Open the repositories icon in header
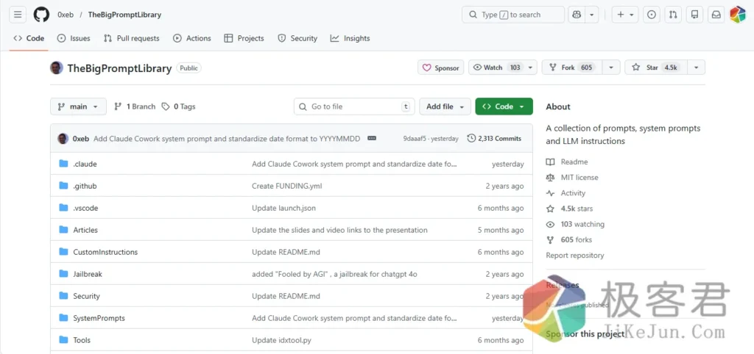 tap(694, 15)
